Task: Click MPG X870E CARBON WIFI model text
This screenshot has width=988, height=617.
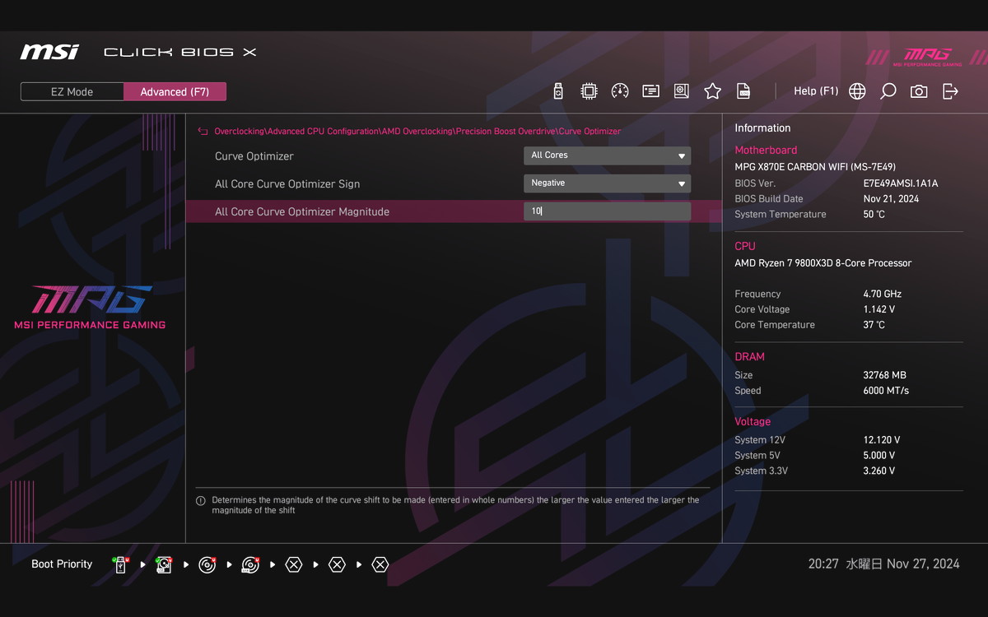Action: [815, 167]
